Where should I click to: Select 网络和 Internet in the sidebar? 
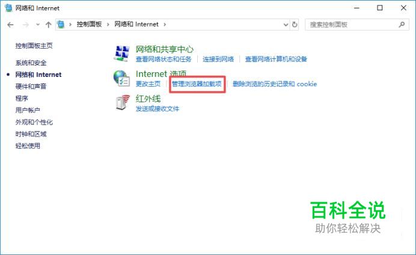pos(38,75)
